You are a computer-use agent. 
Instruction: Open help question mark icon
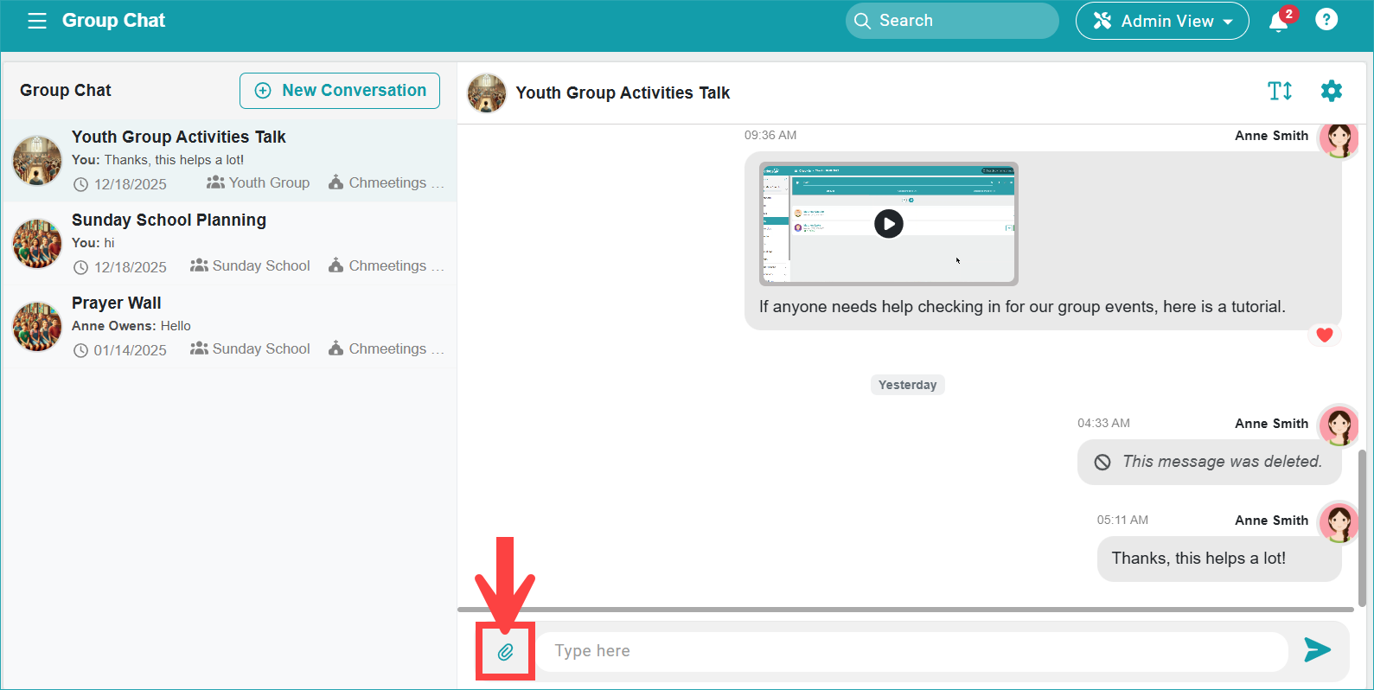coord(1326,20)
